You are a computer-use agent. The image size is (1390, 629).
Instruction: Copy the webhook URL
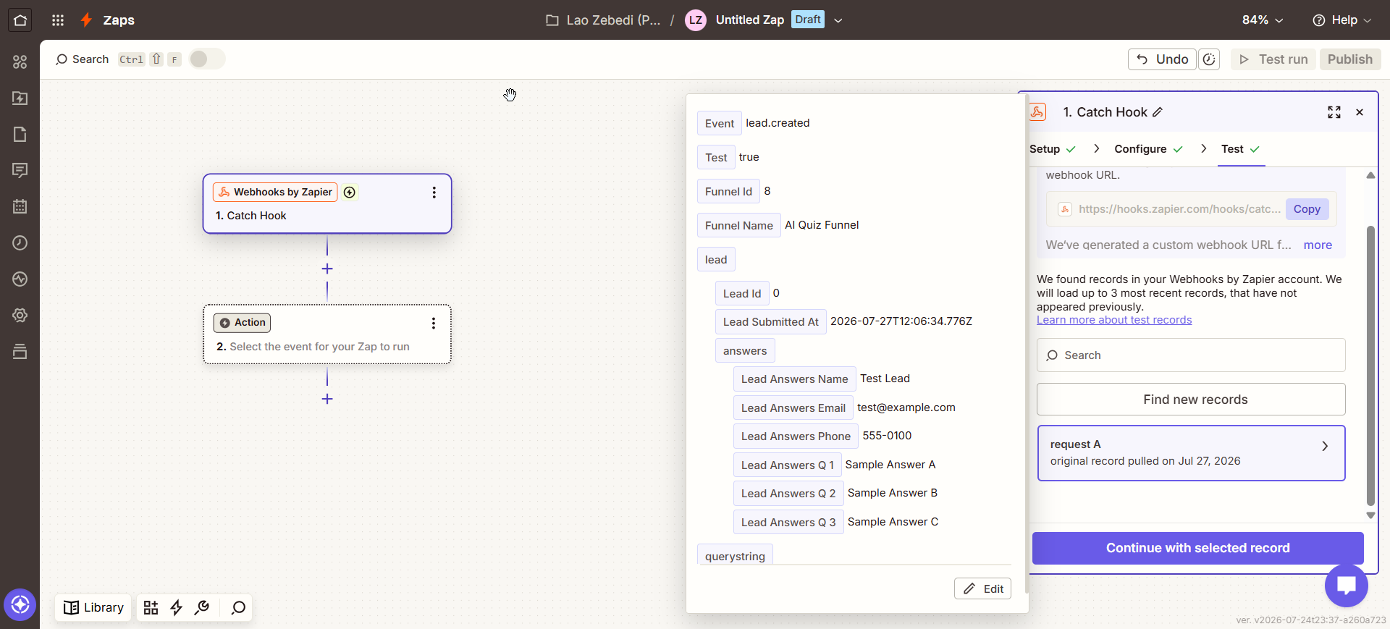pyautogui.click(x=1307, y=209)
